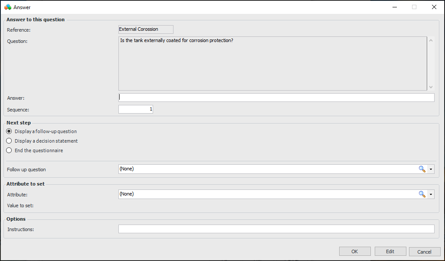Viewport: 445px width, 261px height.
Task: Click into the Answer text field
Action: (x=276, y=98)
